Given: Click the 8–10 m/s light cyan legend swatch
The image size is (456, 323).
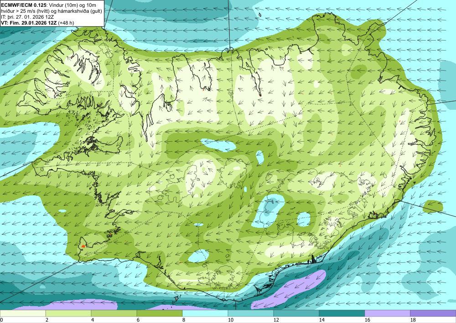Looking at the screenshot, I should point(205,313).
